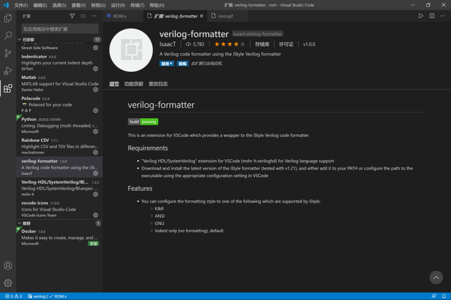
Task: Open the 禁用 disable dropdown
Action: point(167,64)
